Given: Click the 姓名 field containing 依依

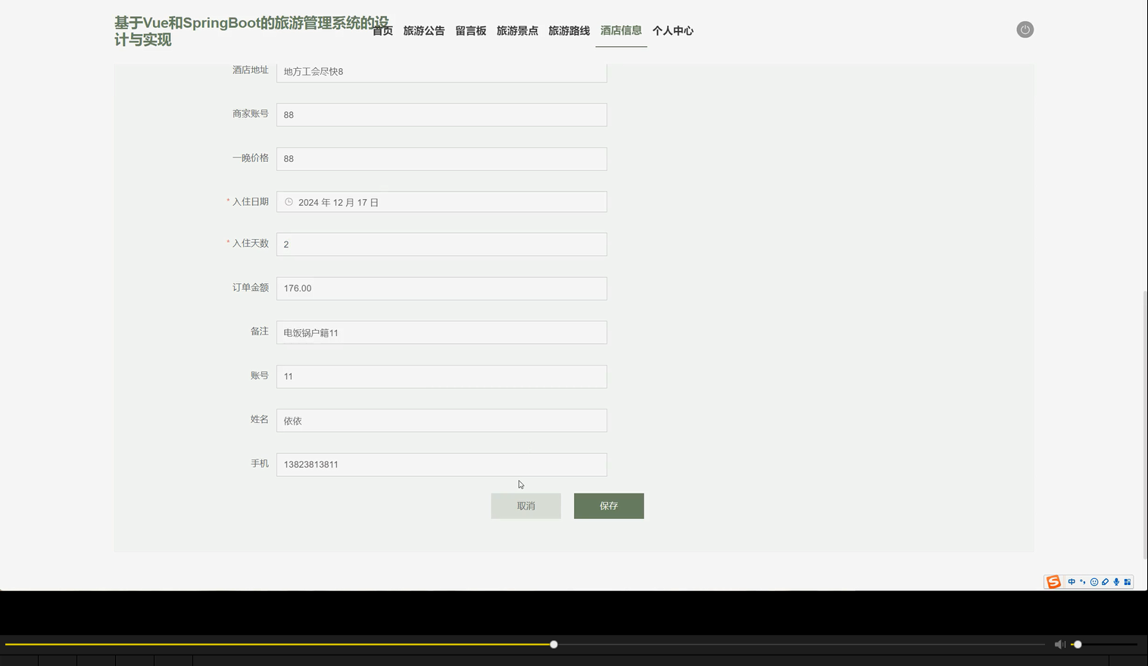Looking at the screenshot, I should (441, 420).
